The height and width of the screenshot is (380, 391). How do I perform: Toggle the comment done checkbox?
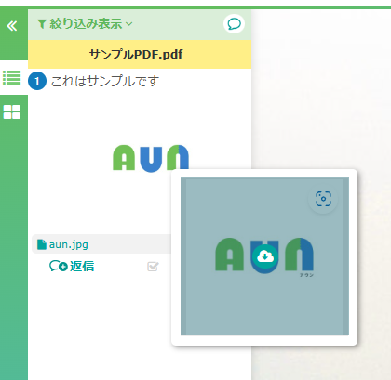tap(153, 267)
